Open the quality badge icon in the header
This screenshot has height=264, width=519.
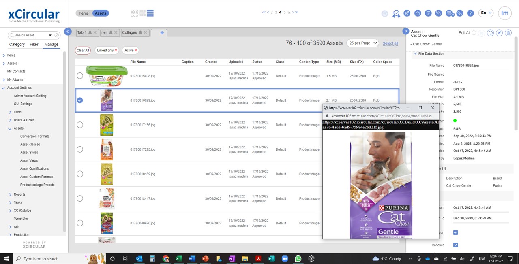(396, 13)
